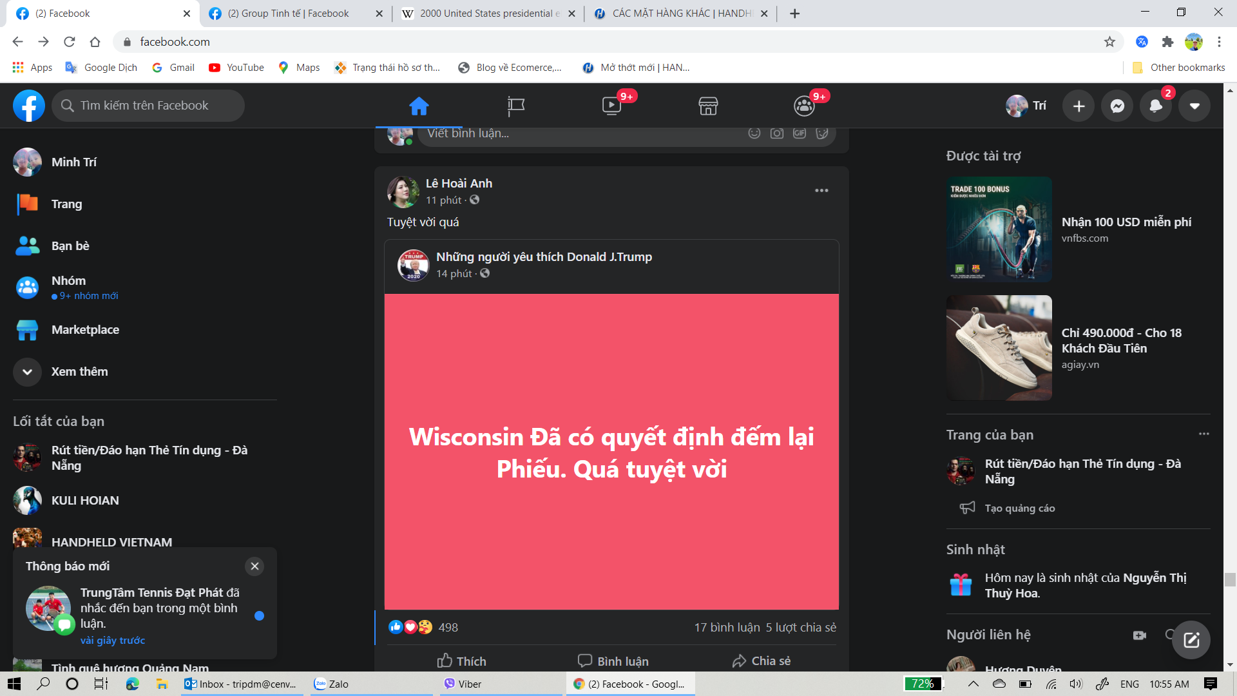Viewport: 1237px width, 696px height.
Task: Share the post via "Chia sẻ"
Action: click(760, 661)
